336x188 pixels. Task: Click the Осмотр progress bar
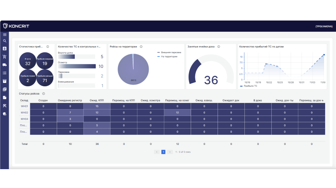pyautogui.click(x=77, y=66)
